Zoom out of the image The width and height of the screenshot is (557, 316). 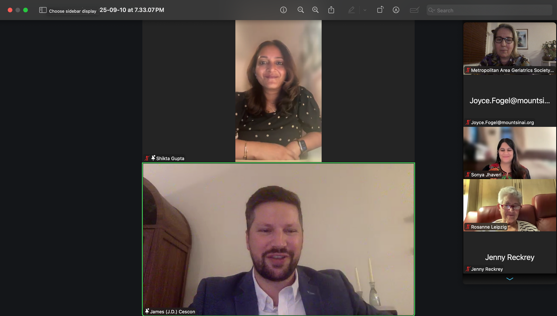pos(301,10)
